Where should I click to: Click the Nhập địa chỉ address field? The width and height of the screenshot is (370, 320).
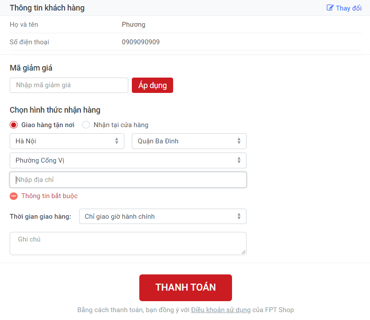tap(128, 180)
